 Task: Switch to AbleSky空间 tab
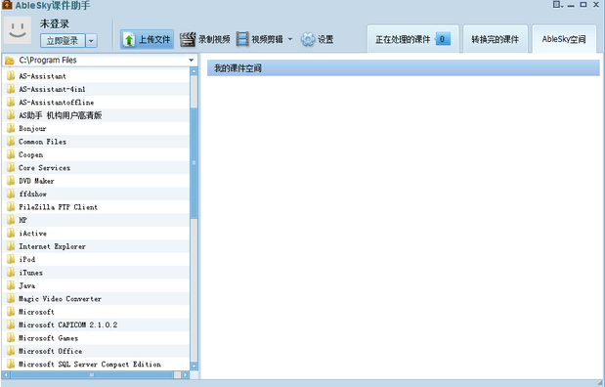pyautogui.click(x=564, y=39)
